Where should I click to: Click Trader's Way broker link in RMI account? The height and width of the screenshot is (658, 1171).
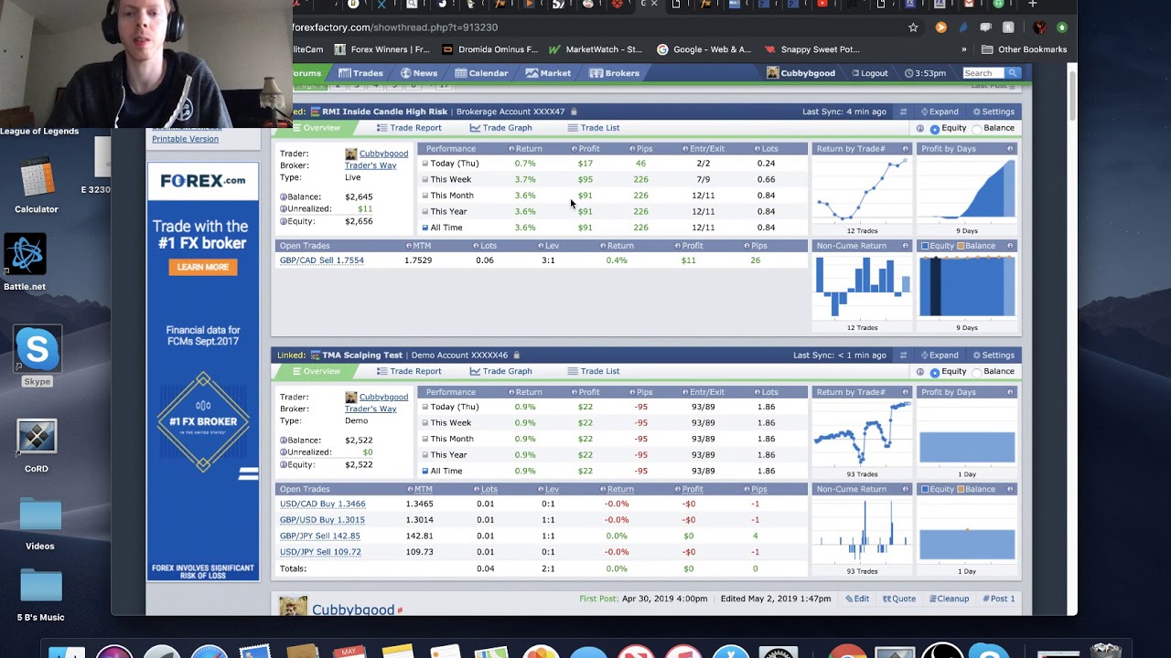coord(371,165)
